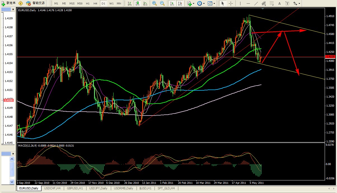Toggle Chart Shift icon
Image resolution: width=337 pixels, height=193 pixels.
(x=180, y=3)
